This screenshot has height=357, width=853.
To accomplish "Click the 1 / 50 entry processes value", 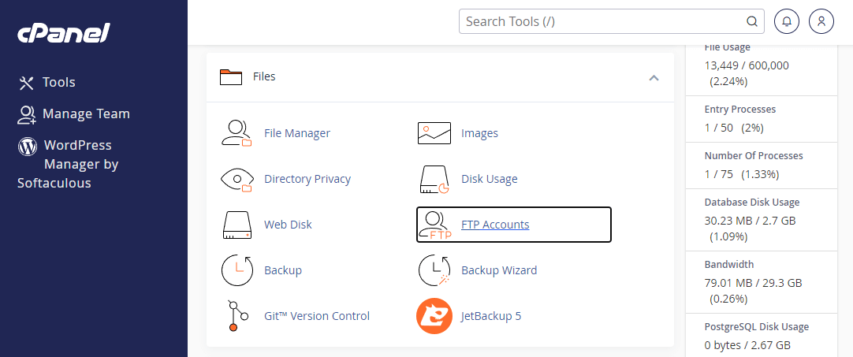I will 718,128.
